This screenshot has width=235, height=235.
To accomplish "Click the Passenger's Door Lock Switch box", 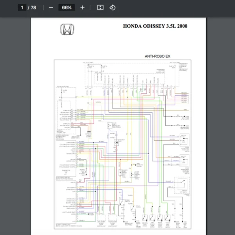I will (x=184, y=140).
